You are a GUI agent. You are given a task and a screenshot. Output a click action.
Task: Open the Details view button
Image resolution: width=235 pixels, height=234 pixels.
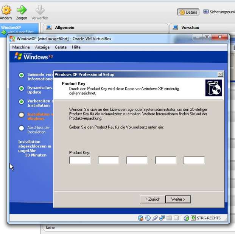(188, 12)
